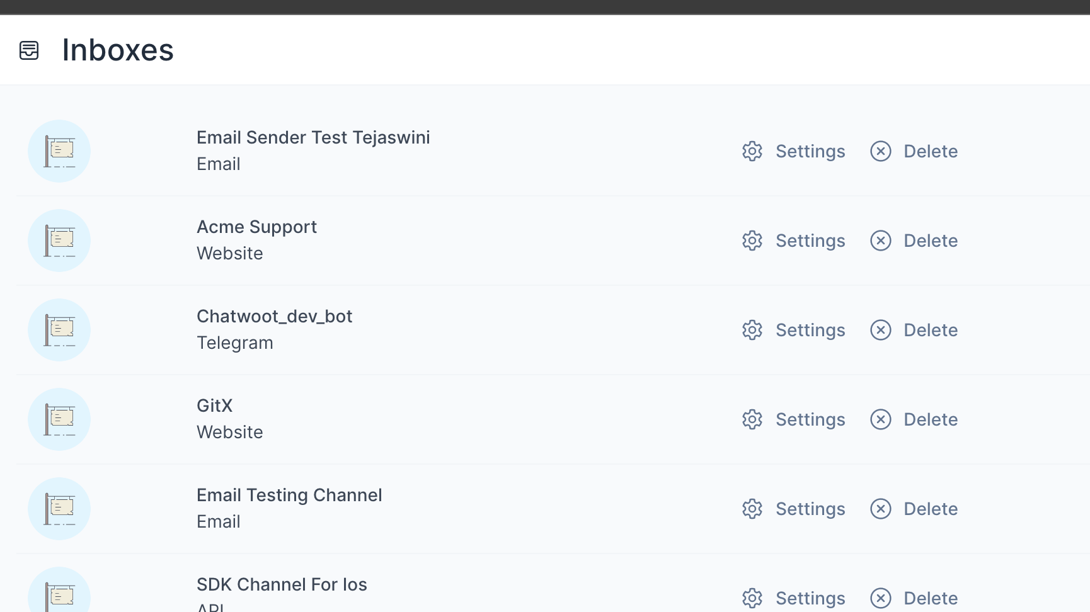Click the Delete label for Email Testing Channel
The width and height of the screenshot is (1090, 612).
point(931,509)
